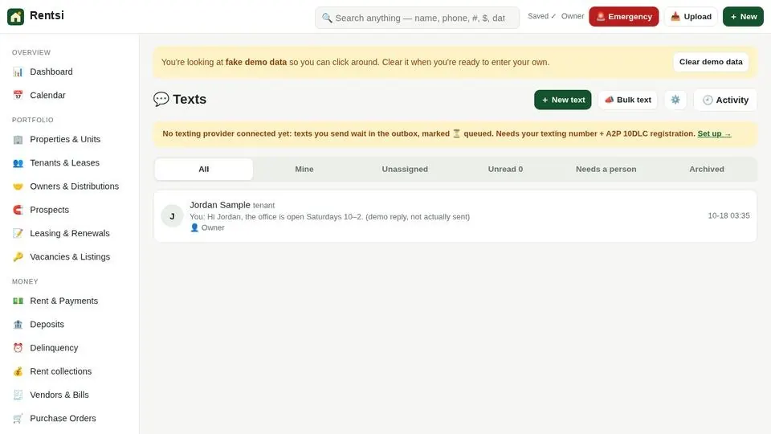Switch to the Mine tab

[x=304, y=170]
